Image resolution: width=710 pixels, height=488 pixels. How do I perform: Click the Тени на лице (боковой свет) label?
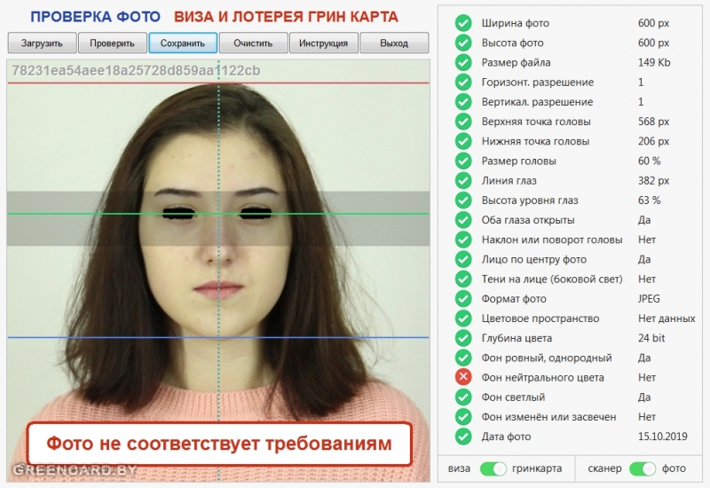[552, 279]
